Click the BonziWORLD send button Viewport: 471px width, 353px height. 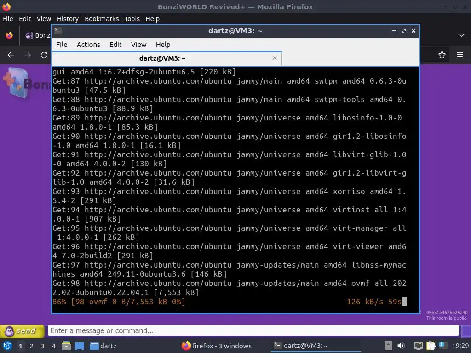[22, 331]
